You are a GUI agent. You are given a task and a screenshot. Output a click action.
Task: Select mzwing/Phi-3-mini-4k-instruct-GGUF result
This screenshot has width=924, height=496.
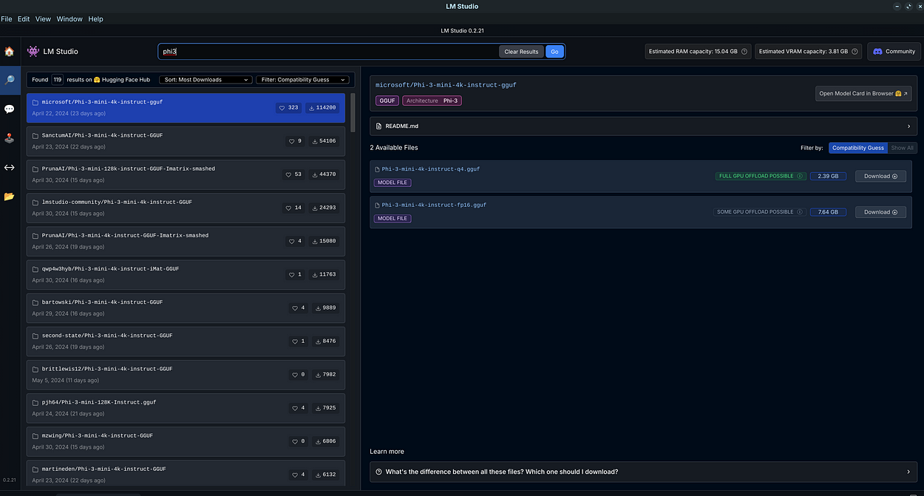point(186,441)
